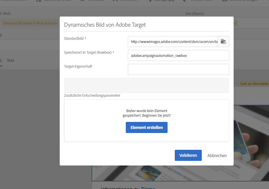Viewport: 269px width, 189px height.
Task: Click into the empty Target-Eigenschaft field
Action: (x=179, y=69)
